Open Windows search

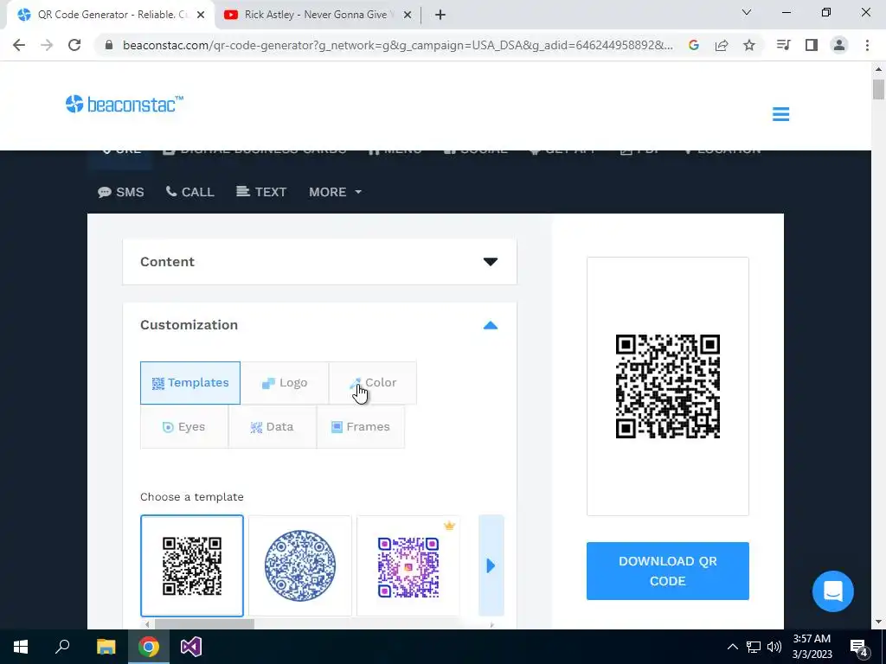pyautogui.click(x=62, y=647)
